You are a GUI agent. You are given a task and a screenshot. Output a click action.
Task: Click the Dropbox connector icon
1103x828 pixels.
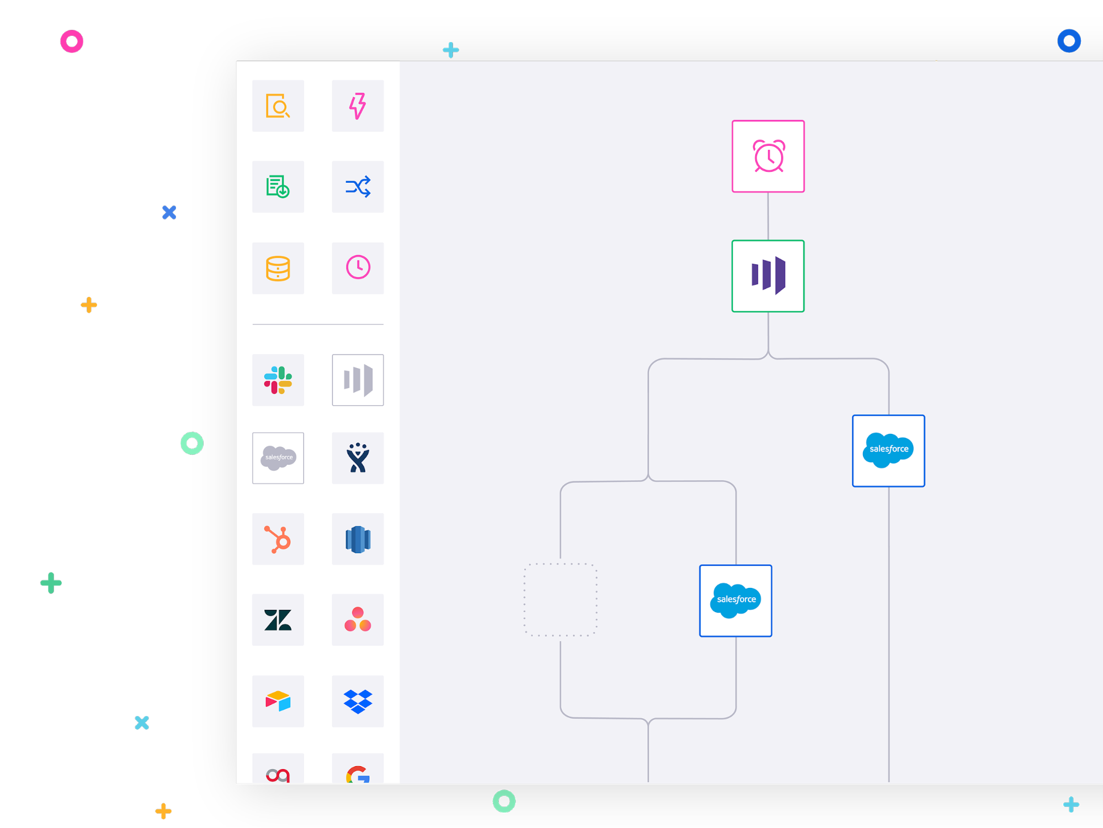(358, 701)
